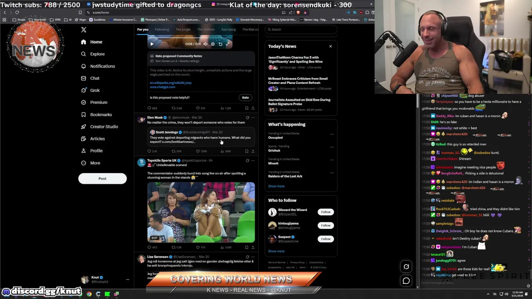This screenshot has width=532, height=299.
Task: Switch to The Jungle tab
Action: point(183,29)
